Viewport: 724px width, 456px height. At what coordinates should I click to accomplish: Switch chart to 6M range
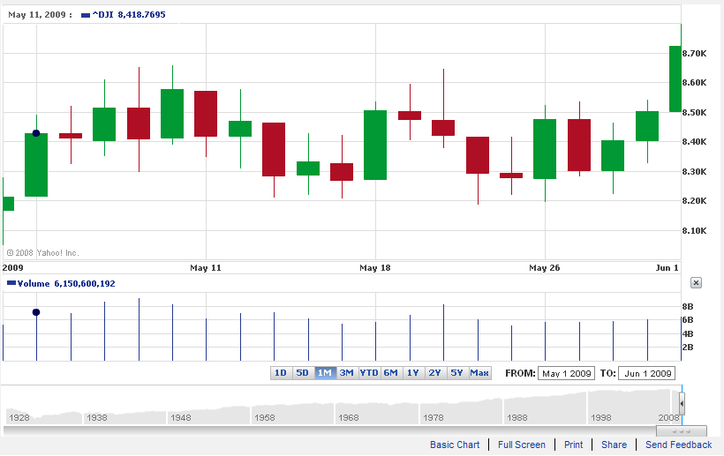click(x=391, y=373)
